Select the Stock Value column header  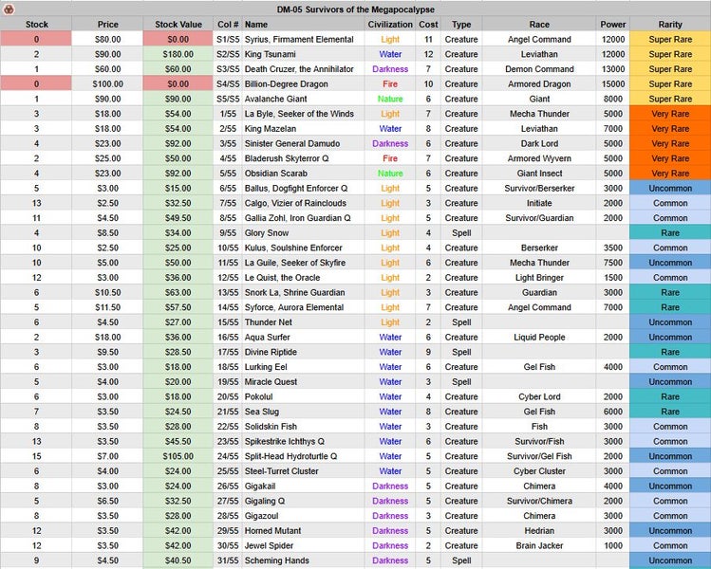[178, 25]
